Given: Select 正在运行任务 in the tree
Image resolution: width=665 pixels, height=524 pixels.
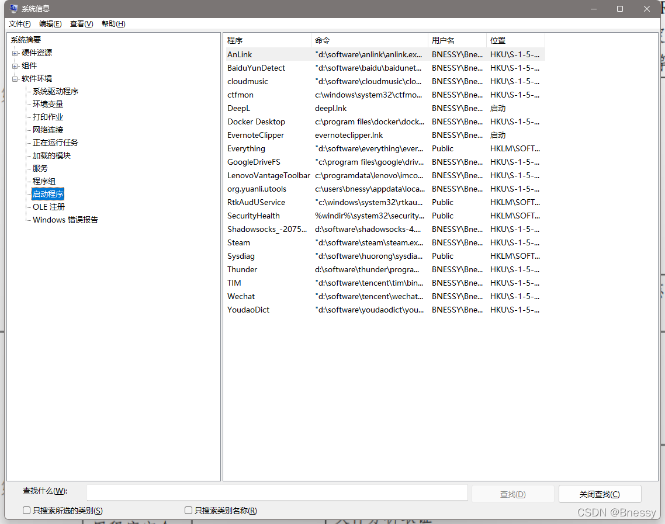Looking at the screenshot, I should click(x=56, y=143).
